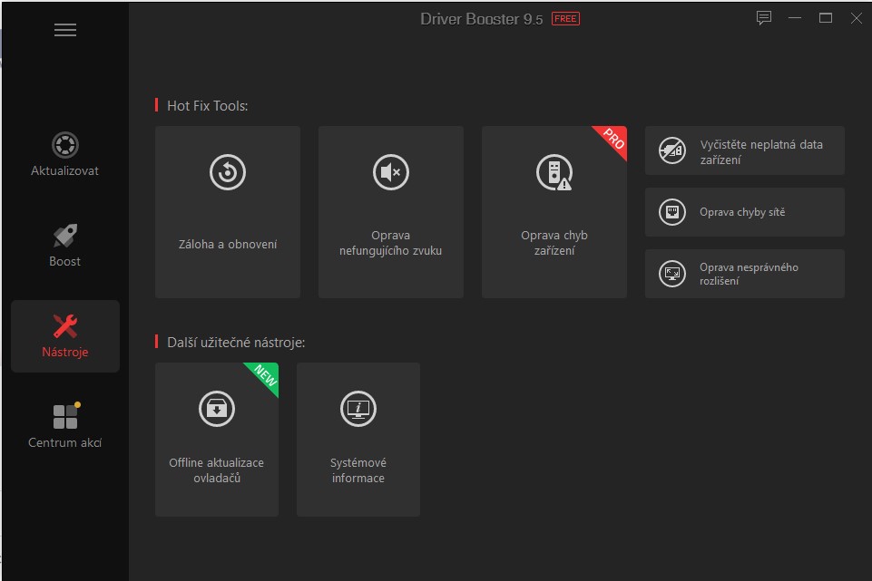Maximize the Driver Booster window
The height and width of the screenshot is (581, 872).
(x=826, y=18)
